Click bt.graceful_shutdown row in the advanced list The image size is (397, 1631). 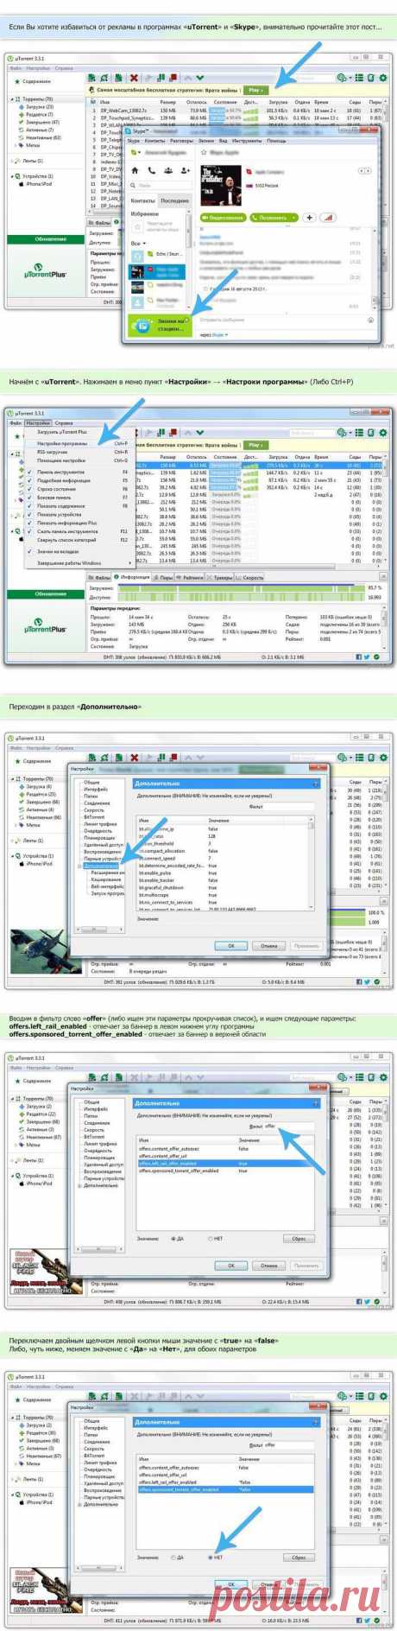(x=224, y=888)
